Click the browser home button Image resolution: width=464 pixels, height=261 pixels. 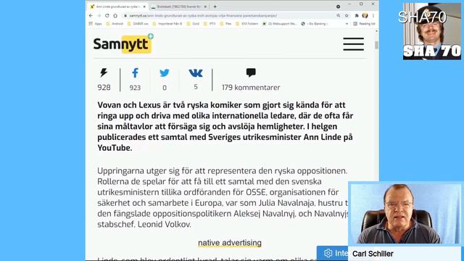115,15
